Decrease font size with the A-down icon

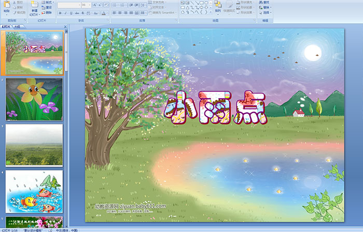pyautogui.click(x=100, y=5)
